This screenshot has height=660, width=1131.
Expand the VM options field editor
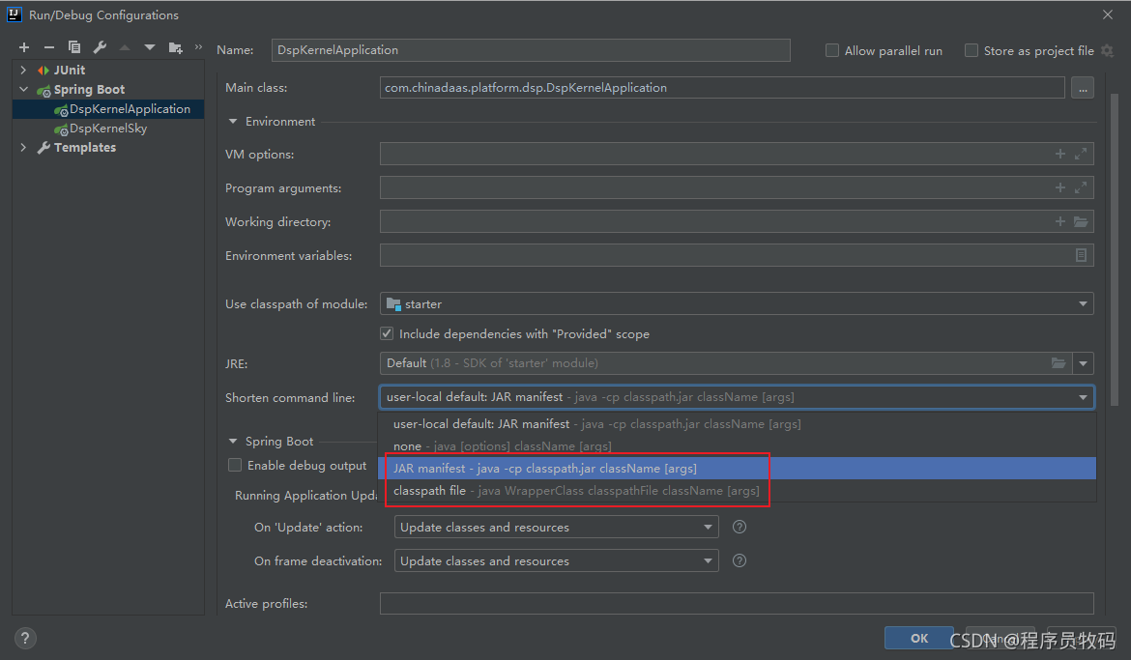pos(1080,154)
